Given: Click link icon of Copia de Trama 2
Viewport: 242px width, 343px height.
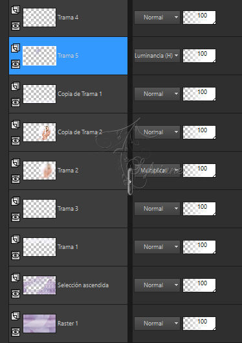Looking at the screenshot, I should [16, 124].
